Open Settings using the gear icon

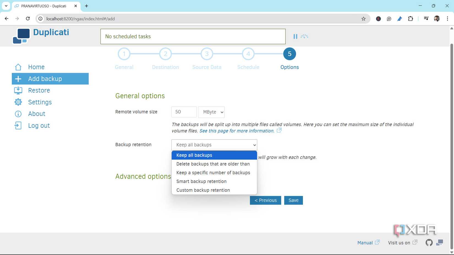[18, 102]
